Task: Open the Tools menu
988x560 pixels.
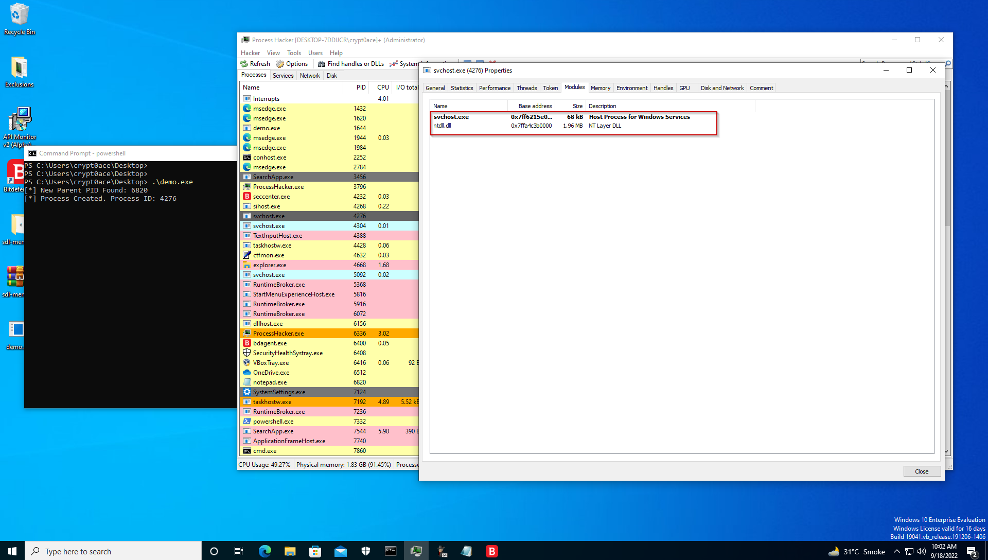Action: (294, 53)
